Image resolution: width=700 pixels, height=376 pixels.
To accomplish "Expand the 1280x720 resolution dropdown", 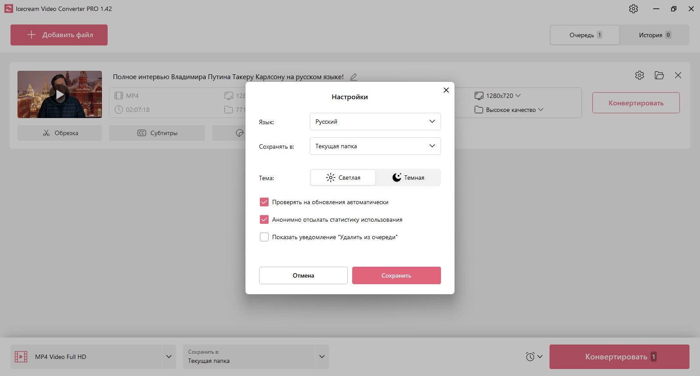I will click(518, 96).
